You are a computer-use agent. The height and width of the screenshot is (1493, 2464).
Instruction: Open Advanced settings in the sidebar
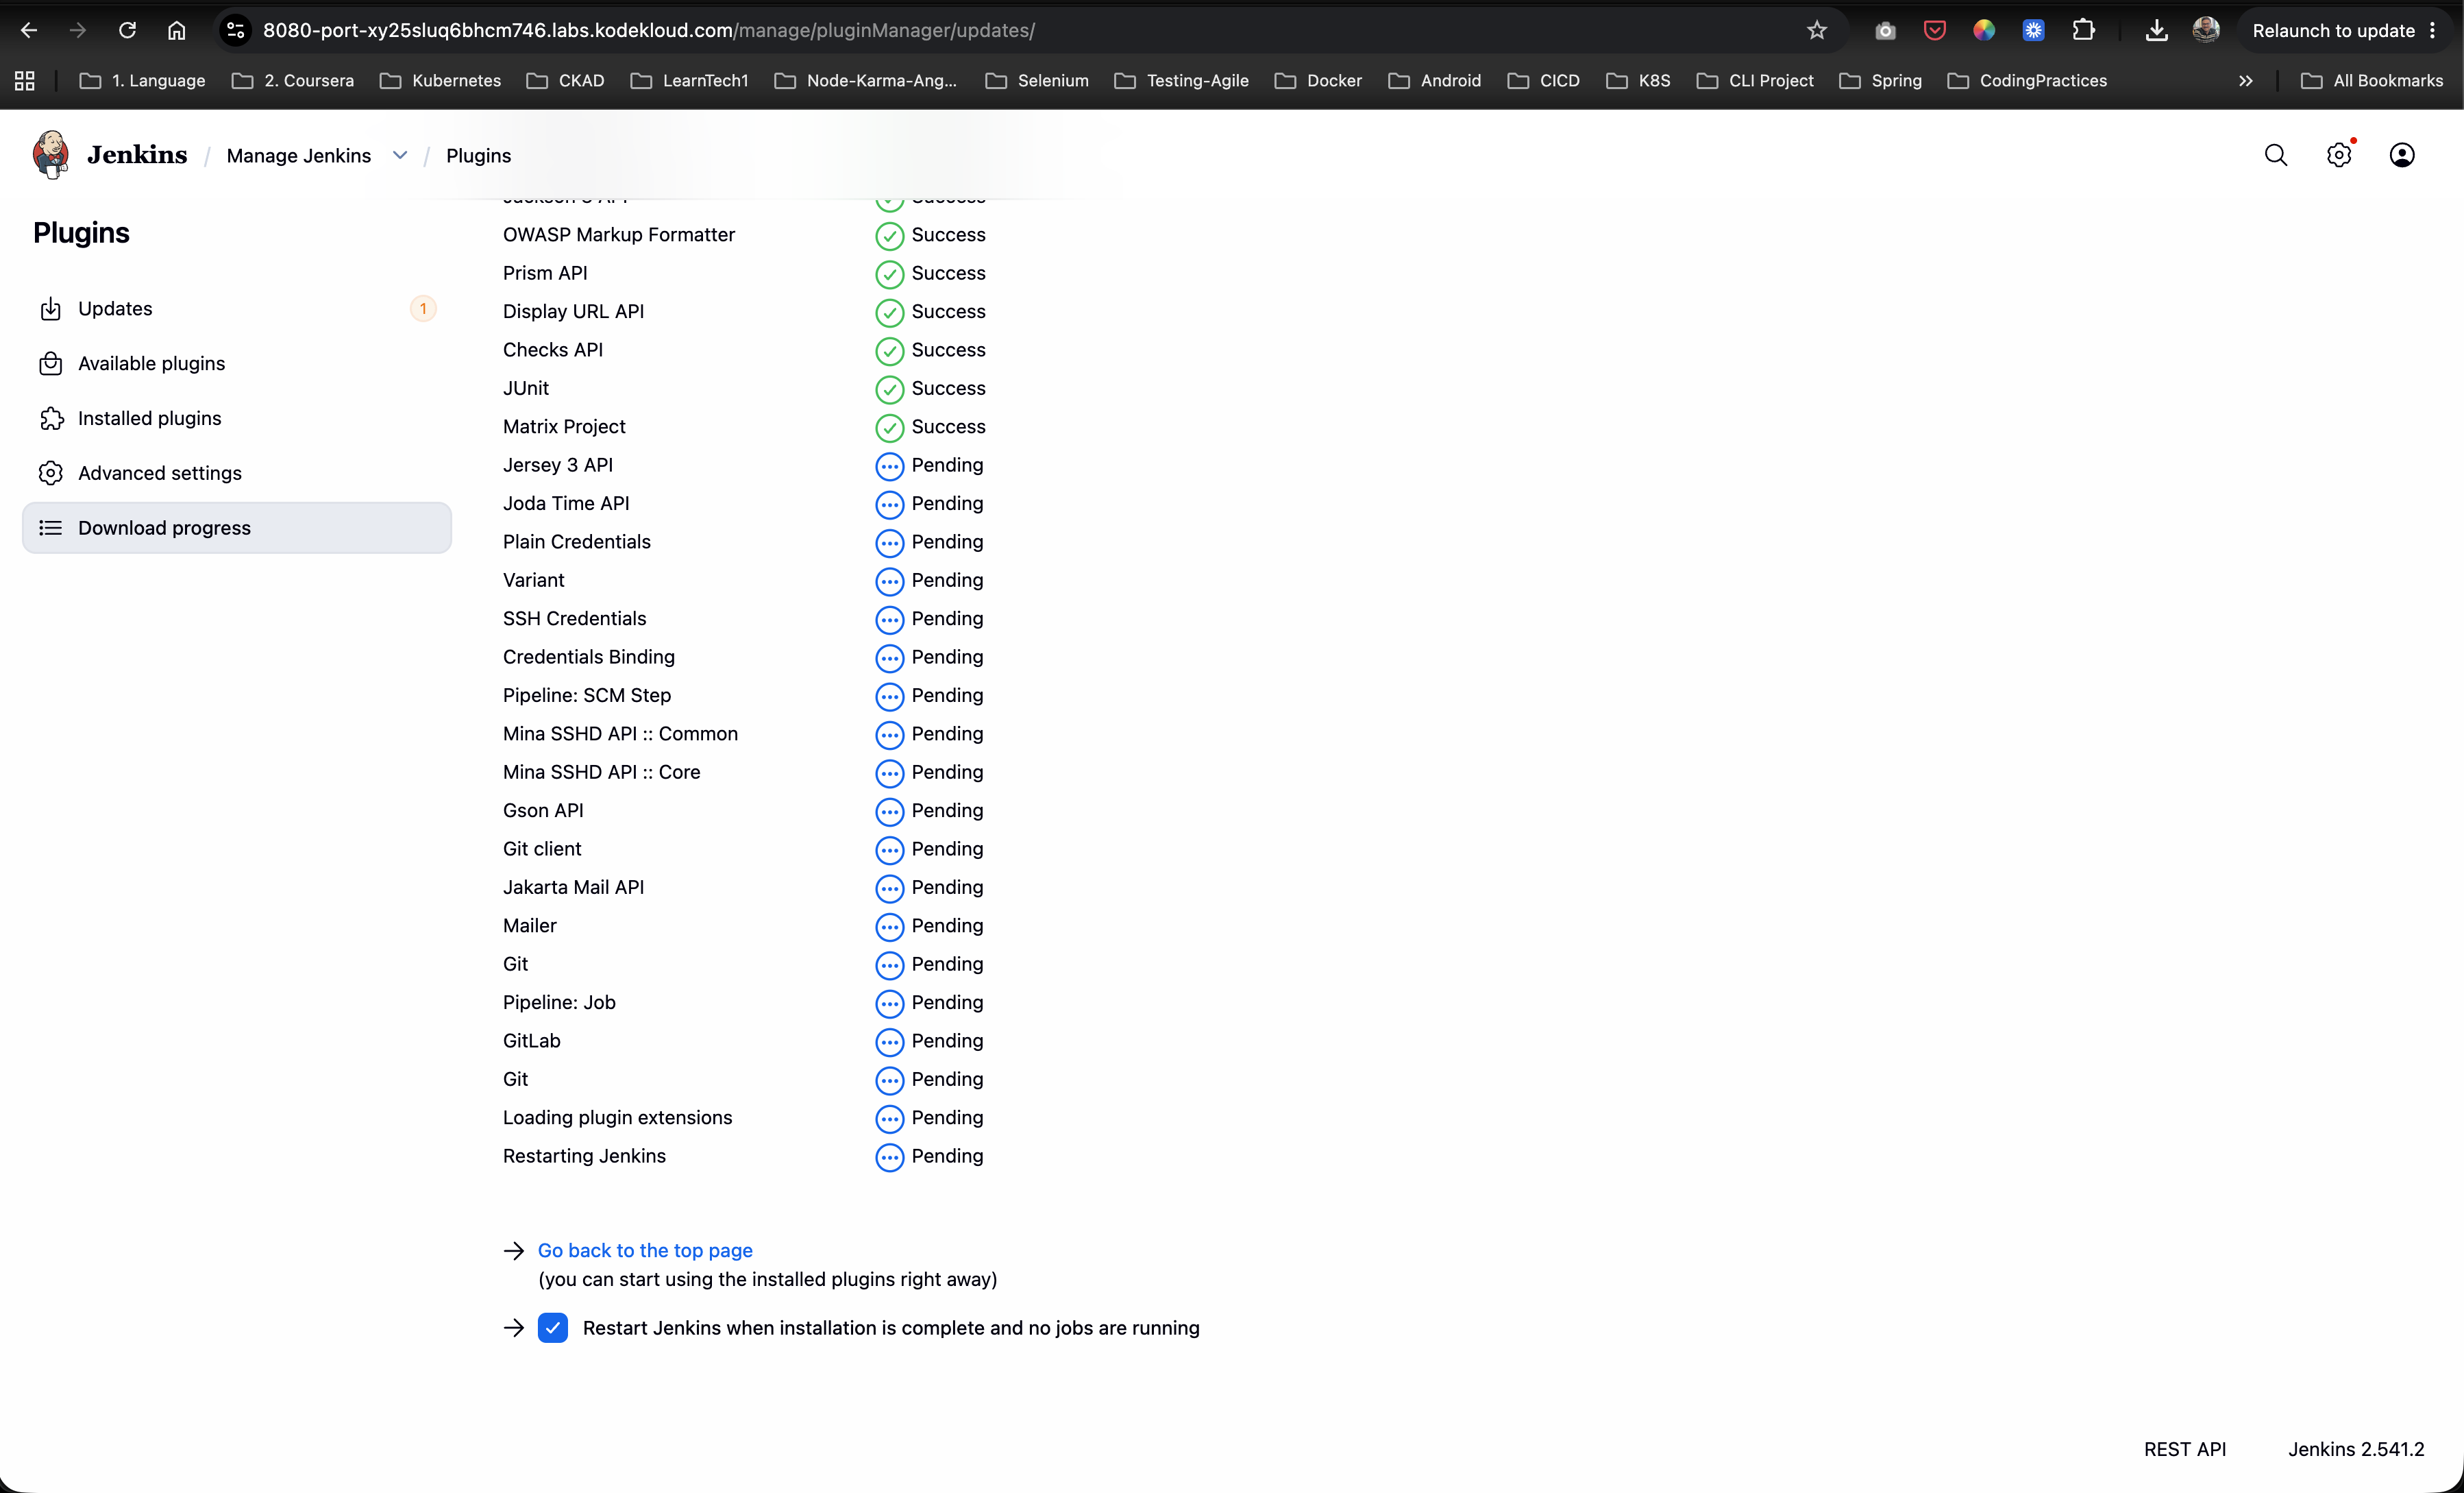[237, 473]
